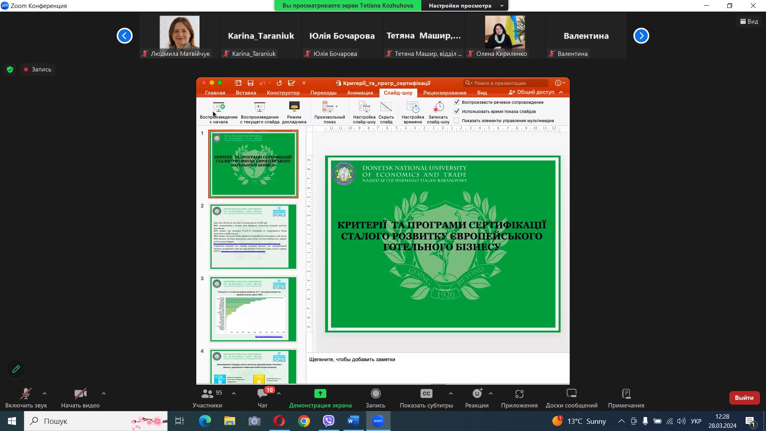Viewport: 766px width, 431px height.
Task: Click the green annotation pencil icon
Action: click(x=16, y=369)
